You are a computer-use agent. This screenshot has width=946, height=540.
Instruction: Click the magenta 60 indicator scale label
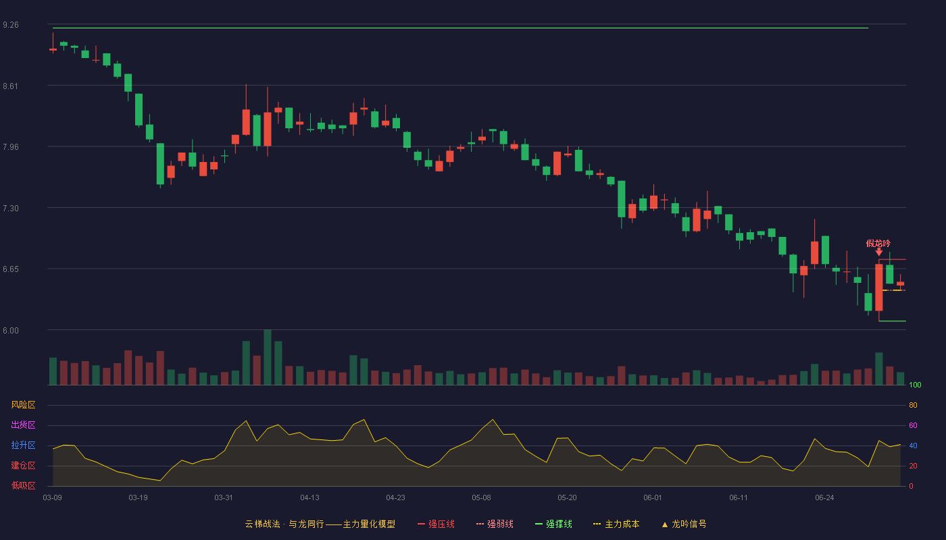pyautogui.click(x=913, y=425)
